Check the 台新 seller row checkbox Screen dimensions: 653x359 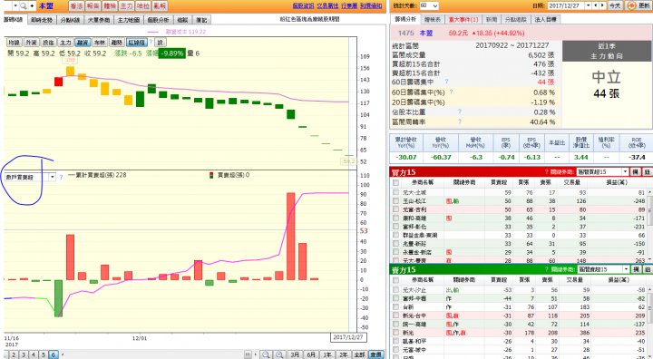[395, 307]
